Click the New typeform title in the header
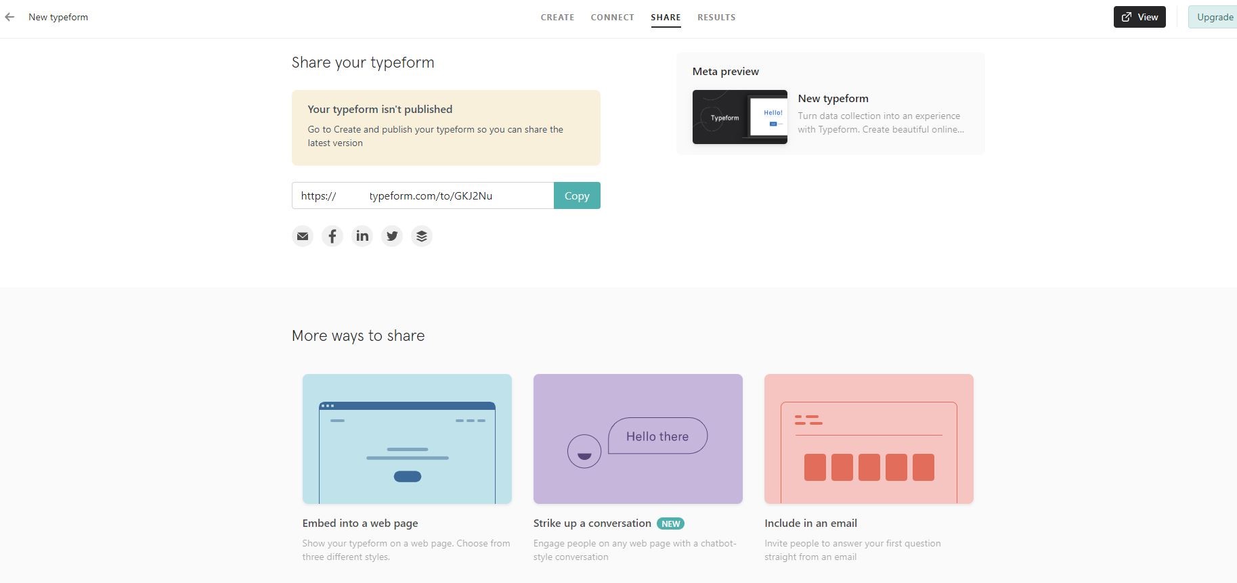The height and width of the screenshot is (583, 1237). (x=58, y=17)
